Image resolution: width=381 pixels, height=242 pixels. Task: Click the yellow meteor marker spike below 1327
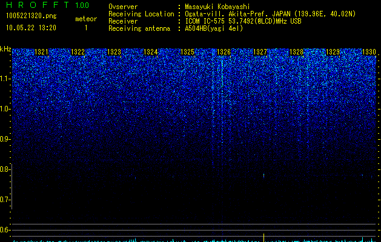point(263,238)
